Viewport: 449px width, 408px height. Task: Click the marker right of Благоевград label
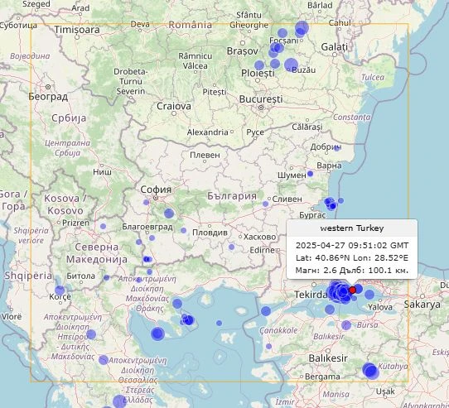[x=184, y=230]
